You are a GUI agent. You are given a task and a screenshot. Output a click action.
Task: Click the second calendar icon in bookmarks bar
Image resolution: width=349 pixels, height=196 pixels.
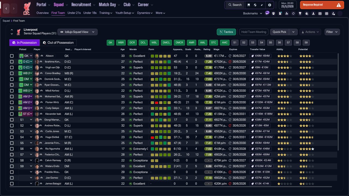click(x=327, y=13)
